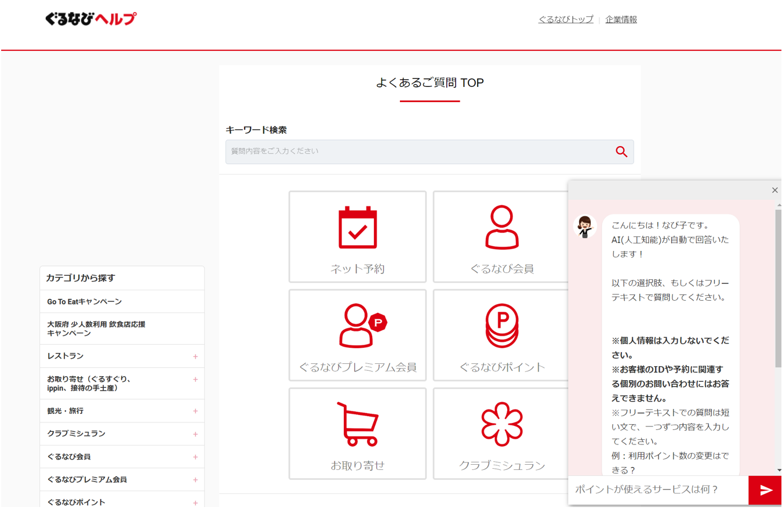Image resolution: width=782 pixels, height=514 pixels.
Task: Close the chat widget
Action: point(774,190)
